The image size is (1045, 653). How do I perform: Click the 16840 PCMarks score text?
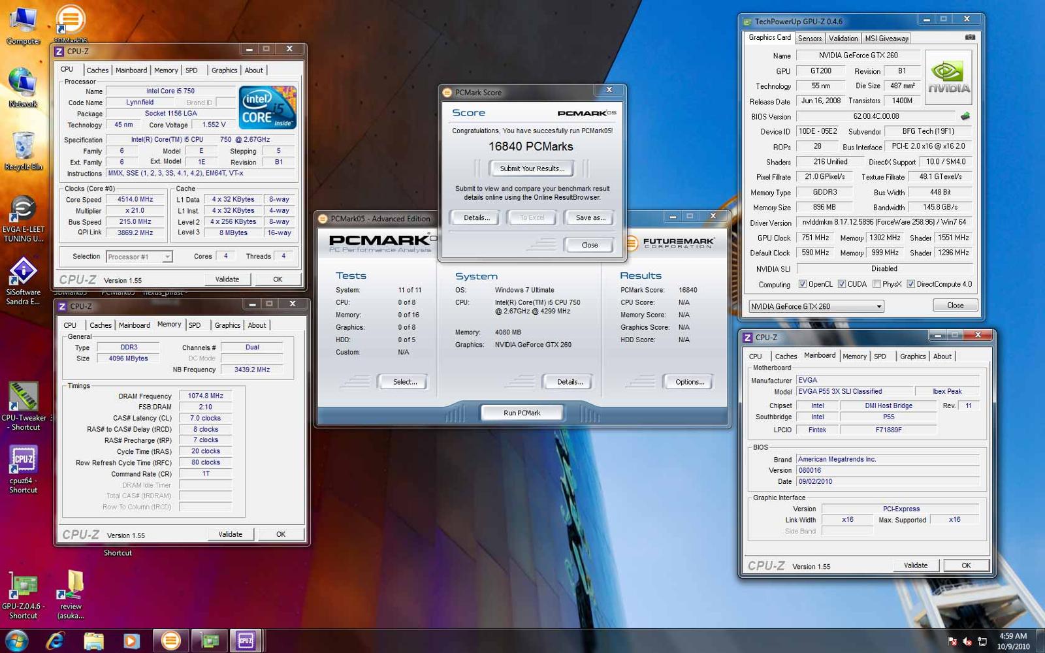click(x=531, y=147)
